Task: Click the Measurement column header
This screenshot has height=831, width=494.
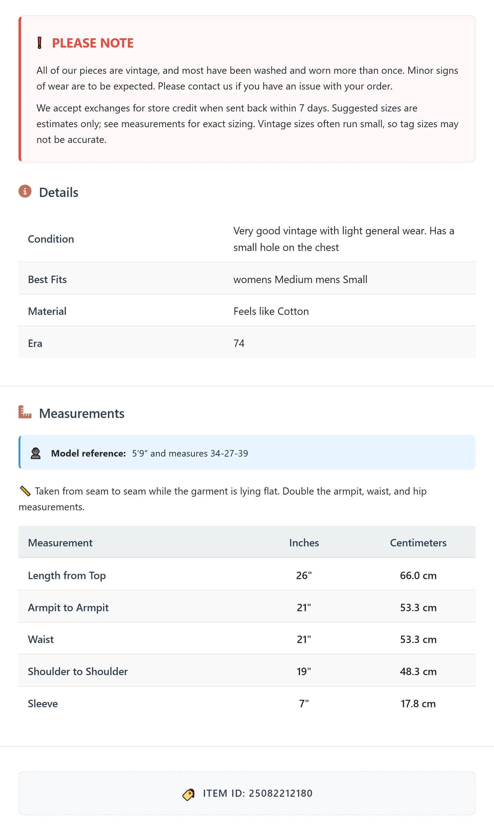Action: (60, 543)
